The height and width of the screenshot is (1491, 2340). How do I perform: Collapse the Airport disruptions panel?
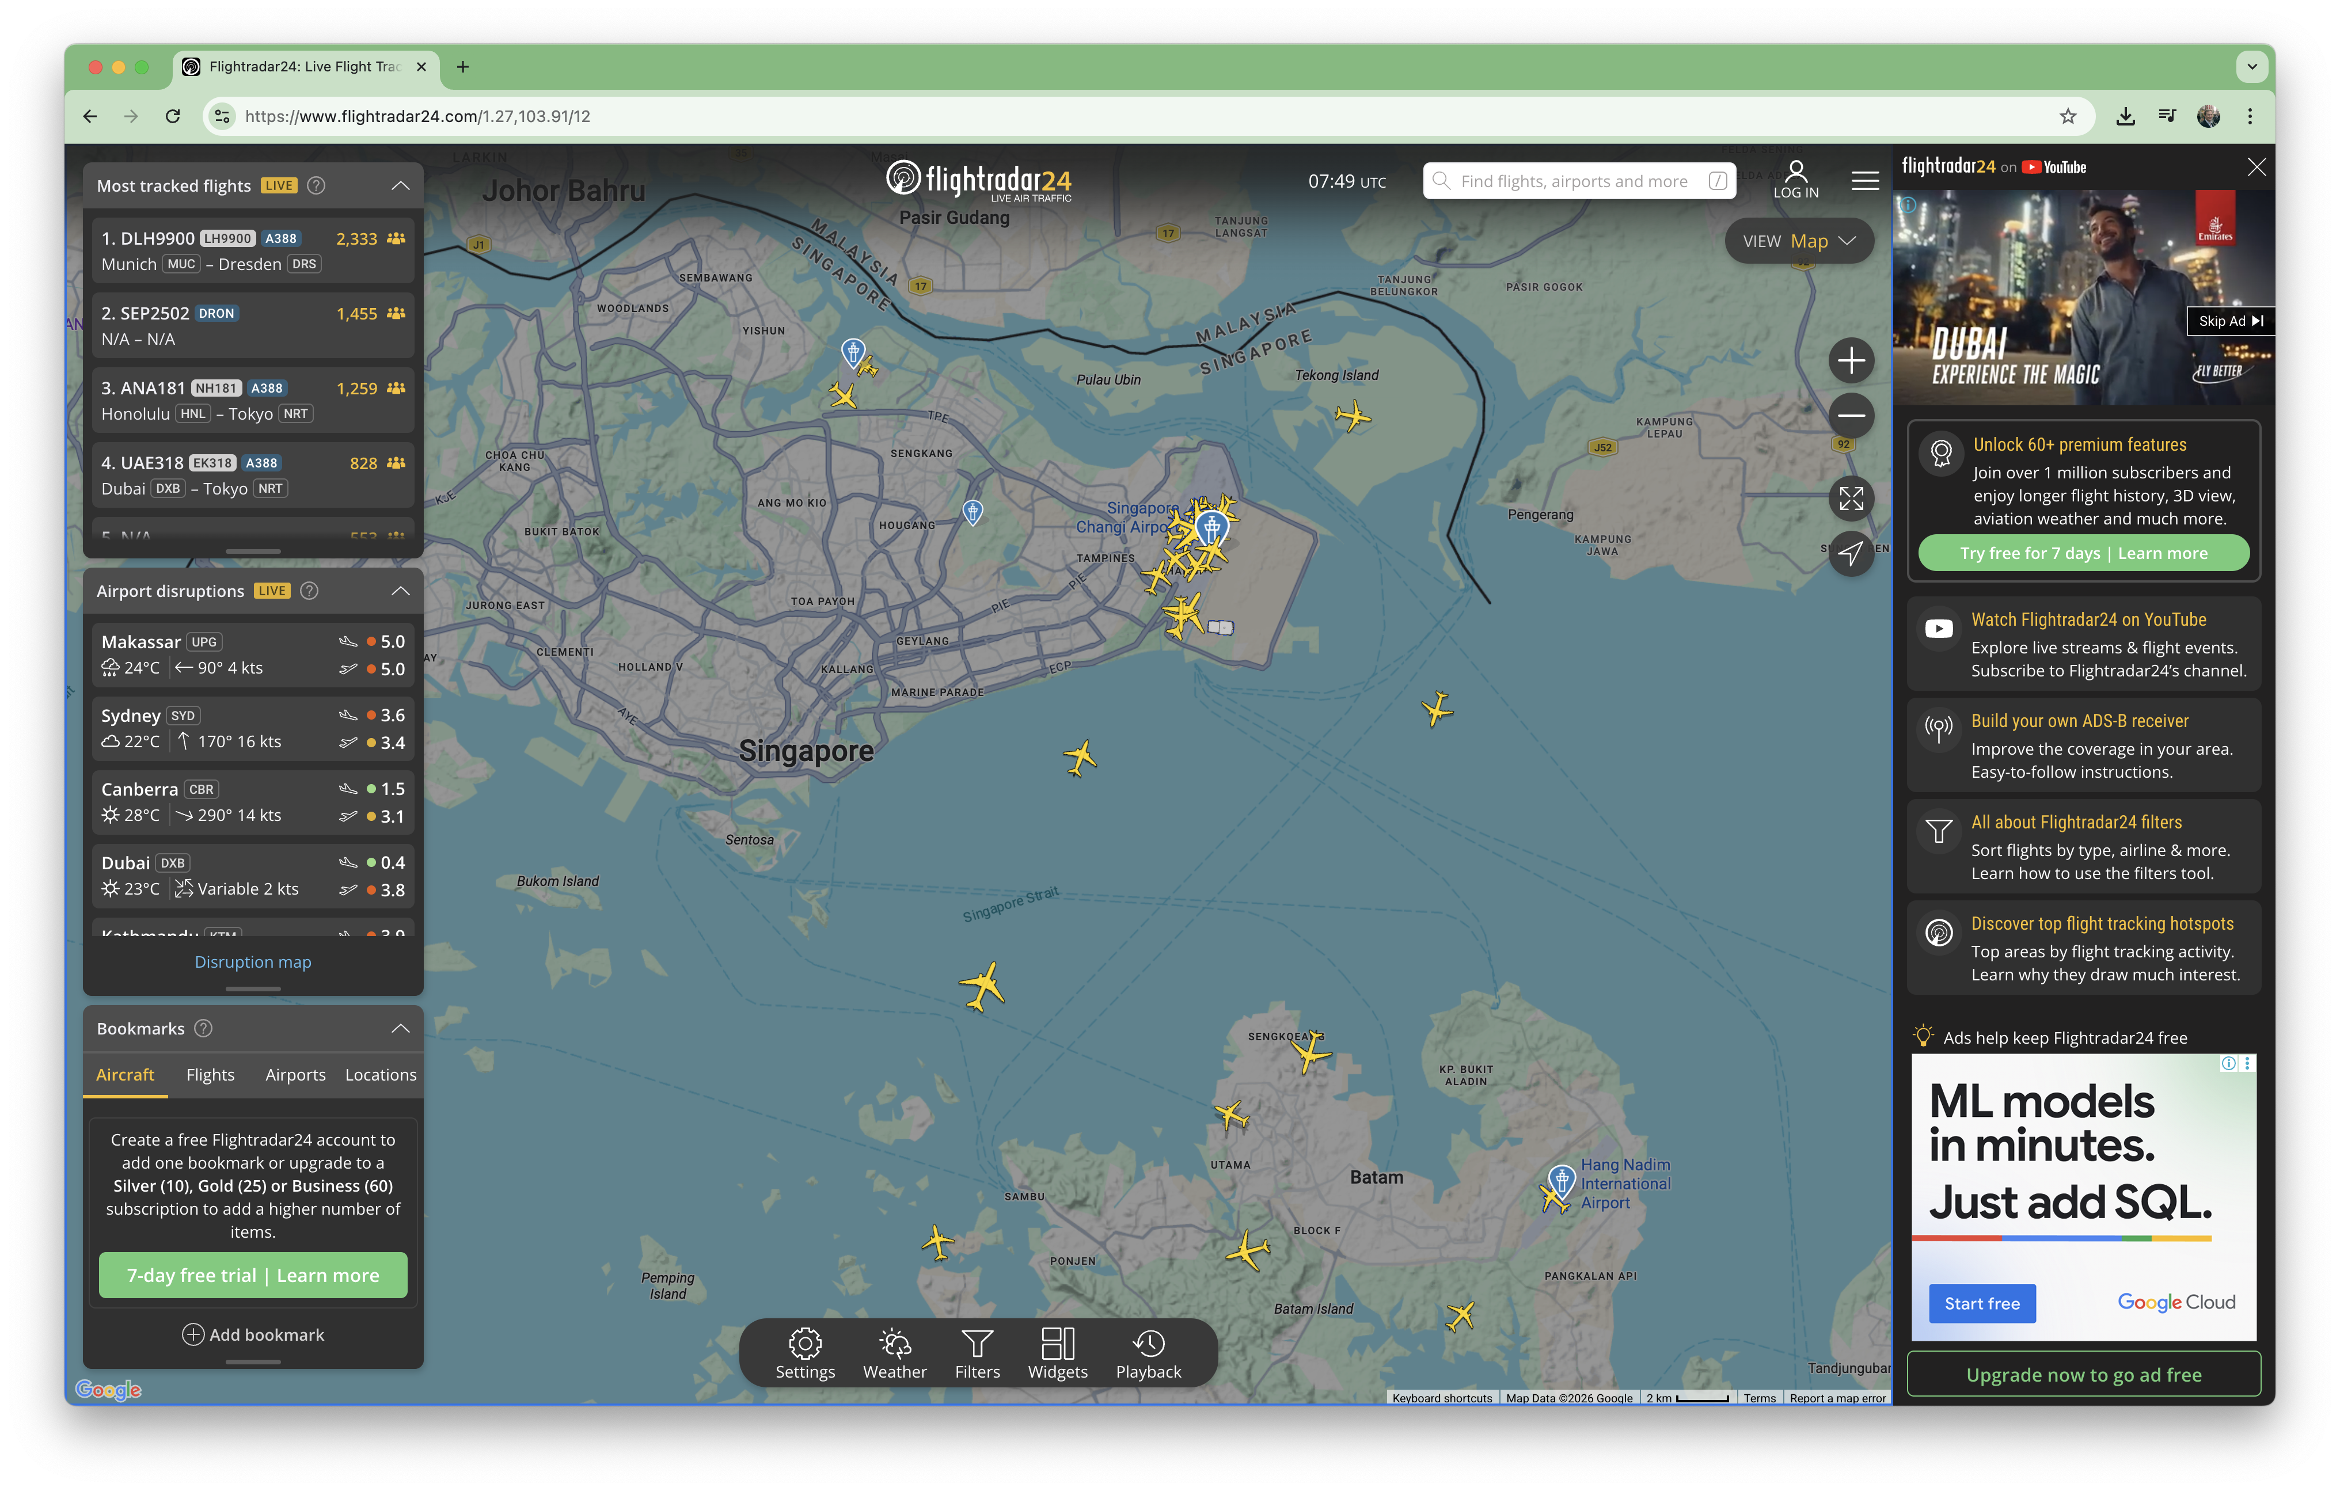click(x=400, y=591)
